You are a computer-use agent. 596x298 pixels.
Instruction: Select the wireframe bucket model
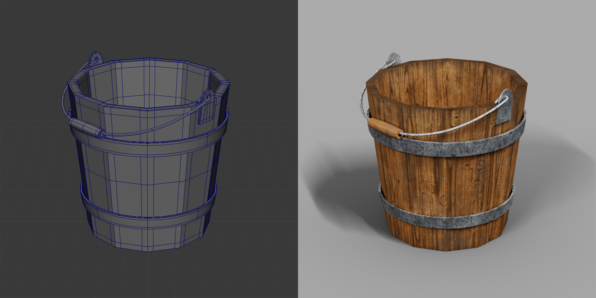click(146, 152)
